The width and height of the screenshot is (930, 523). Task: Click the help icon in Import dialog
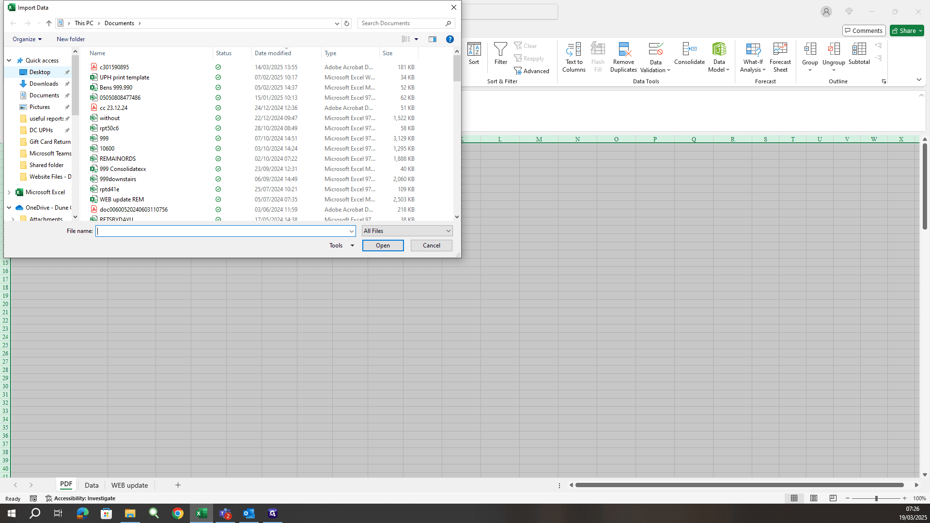tap(449, 39)
